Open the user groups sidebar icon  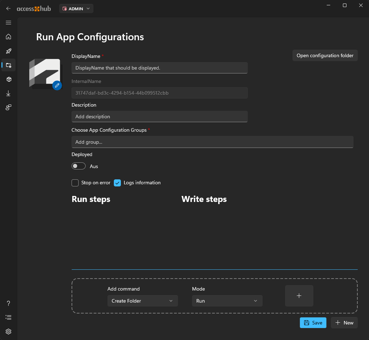tap(8, 108)
